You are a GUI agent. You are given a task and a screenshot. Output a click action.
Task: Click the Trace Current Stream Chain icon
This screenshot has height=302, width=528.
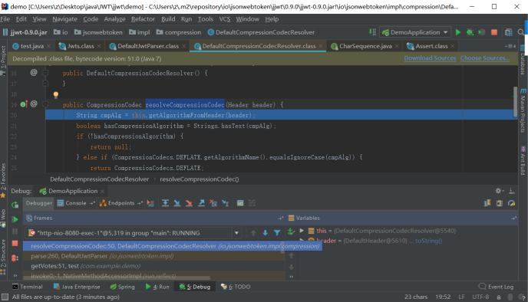coord(252,203)
